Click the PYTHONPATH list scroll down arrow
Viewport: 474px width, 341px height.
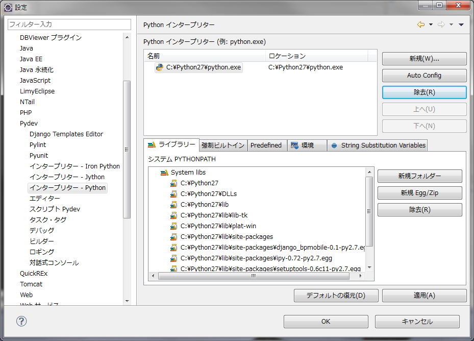tap(369, 267)
